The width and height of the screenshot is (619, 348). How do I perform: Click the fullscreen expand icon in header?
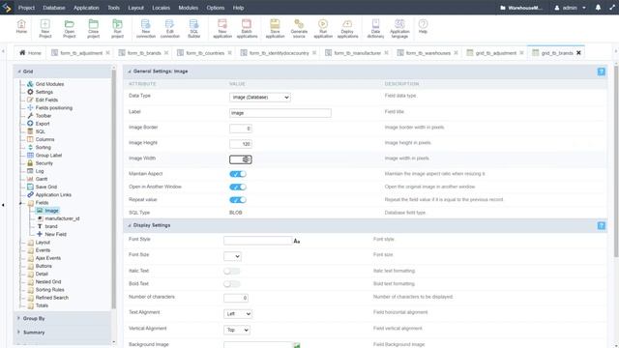[612, 8]
